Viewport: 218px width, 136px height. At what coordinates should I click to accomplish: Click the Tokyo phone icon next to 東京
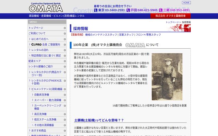(95, 10)
